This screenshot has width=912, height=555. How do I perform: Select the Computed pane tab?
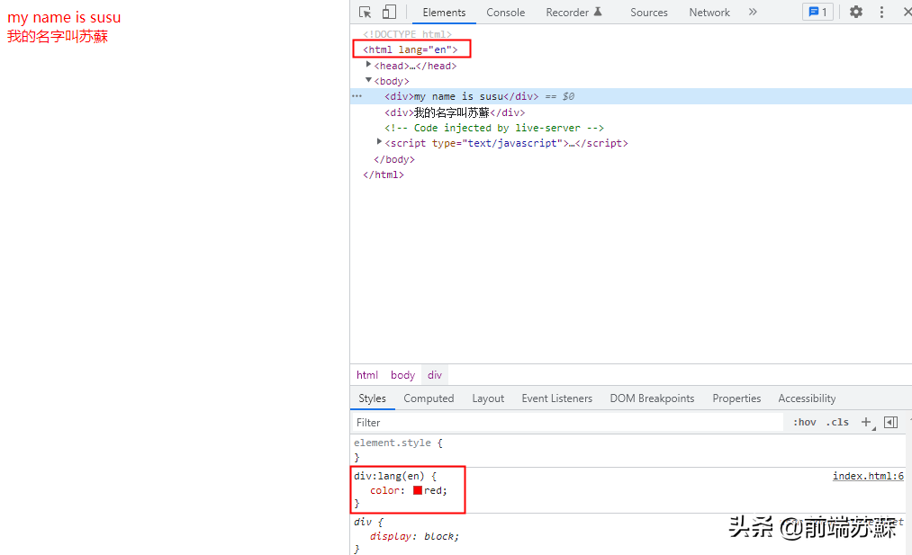[429, 398]
